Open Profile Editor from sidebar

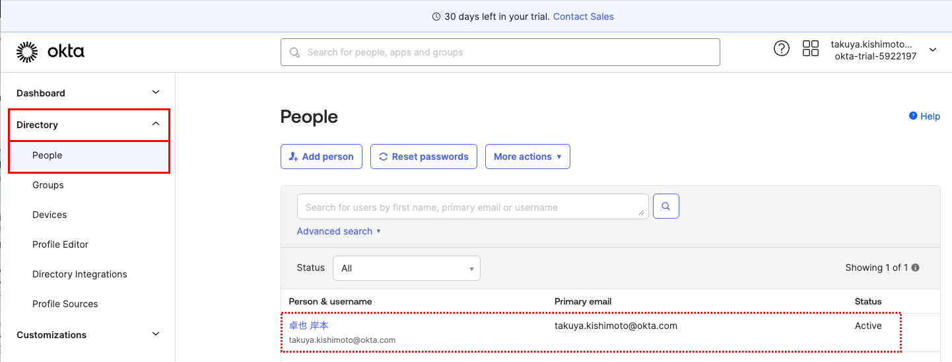pos(60,244)
